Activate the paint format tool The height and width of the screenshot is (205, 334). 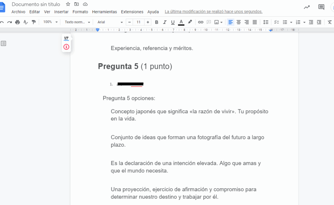34,22
